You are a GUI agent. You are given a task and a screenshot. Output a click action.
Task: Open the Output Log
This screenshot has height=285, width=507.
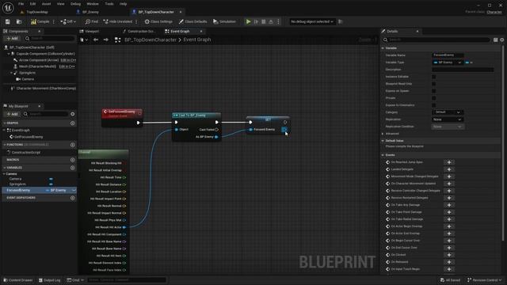(49, 280)
